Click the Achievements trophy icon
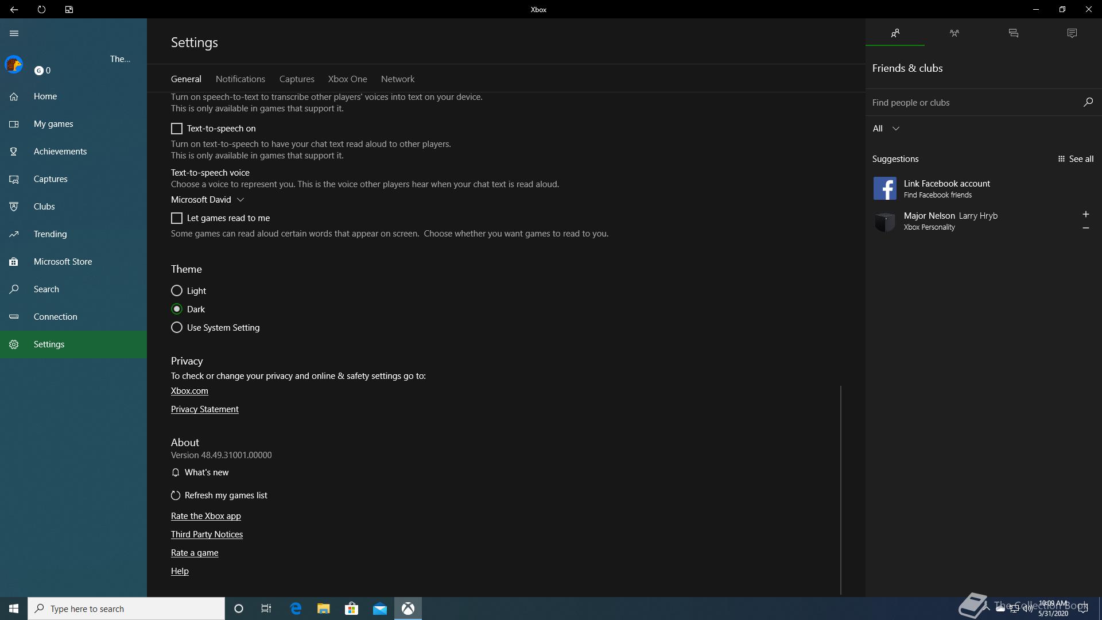The image size is (1102, 620). [x=14, y=152]
